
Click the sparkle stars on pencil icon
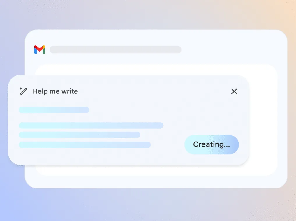point(21,89)
